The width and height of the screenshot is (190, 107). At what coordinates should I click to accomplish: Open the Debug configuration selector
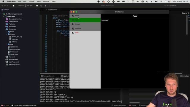pyautogui.click(x=20, y=6)
